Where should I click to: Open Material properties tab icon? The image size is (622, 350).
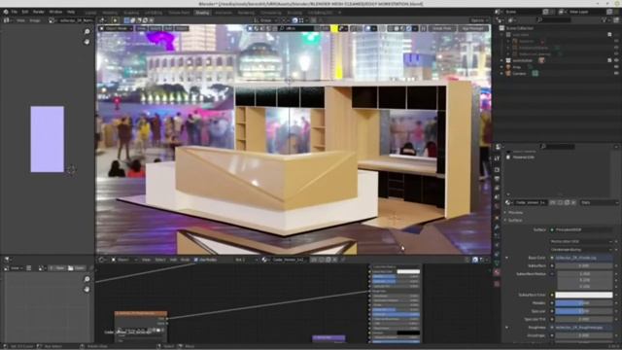497,272
